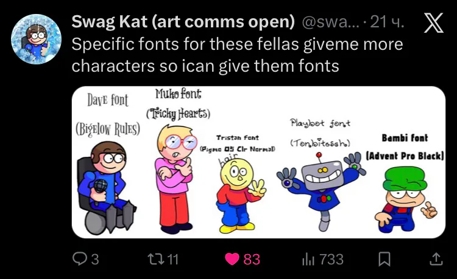The image size is (457, 279).
Task: Click the repost count 11
Action: click(x=172, y=259)
